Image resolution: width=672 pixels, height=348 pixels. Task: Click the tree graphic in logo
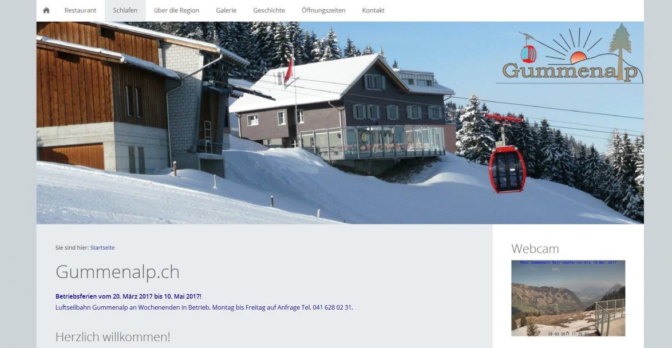point(620,50)
